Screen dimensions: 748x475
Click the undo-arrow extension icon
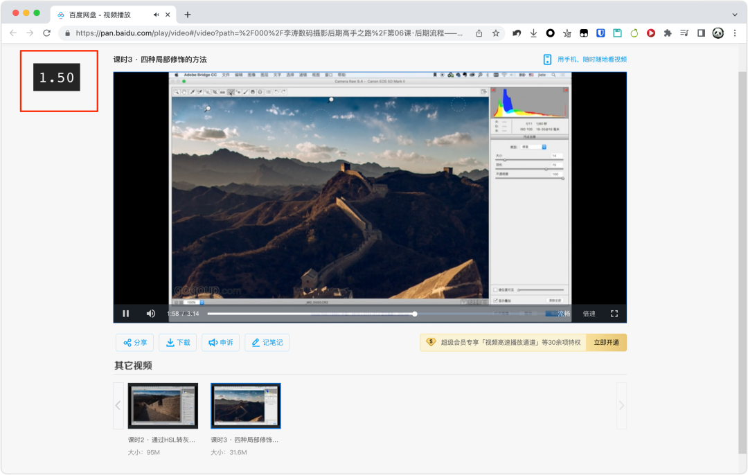(517, 33)
